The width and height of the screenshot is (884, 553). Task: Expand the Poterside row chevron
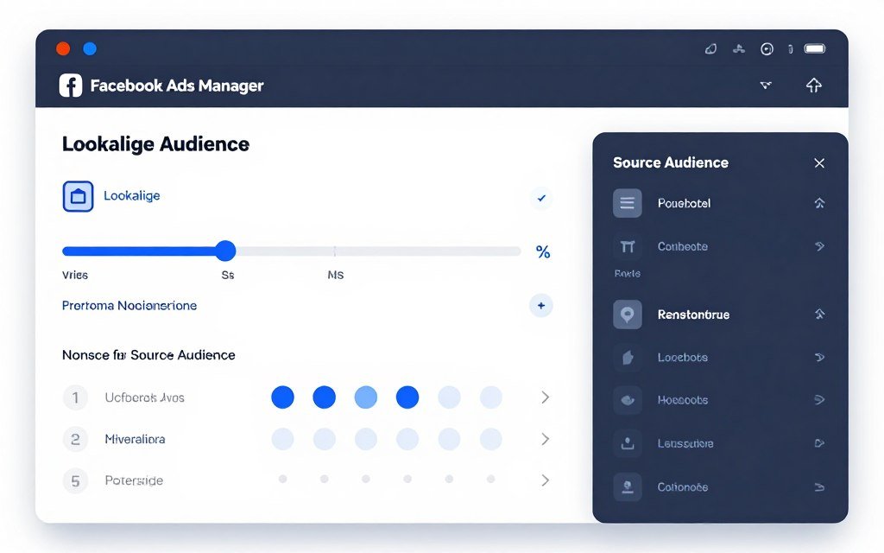pyautogui.click(x=544, y=480)
